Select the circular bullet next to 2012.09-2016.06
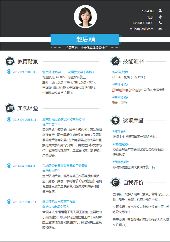The image size is (170, 242). tap(9, 72)
